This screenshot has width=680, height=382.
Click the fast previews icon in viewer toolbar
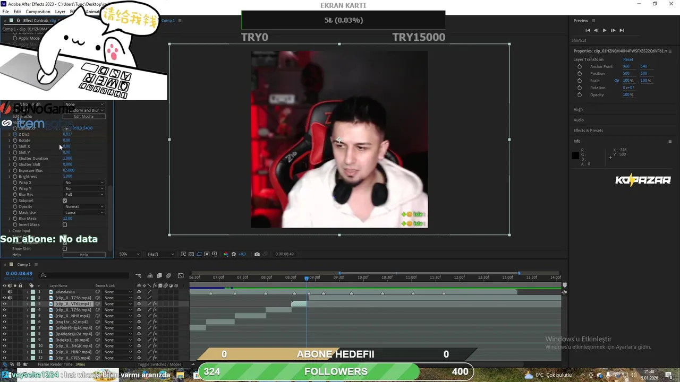click(x=183, y=254)
